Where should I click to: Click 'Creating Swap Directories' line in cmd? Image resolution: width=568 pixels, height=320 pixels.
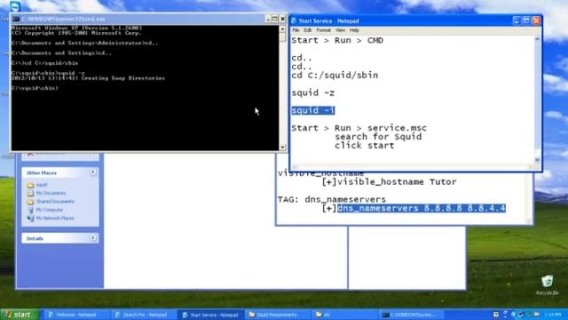point(88,78)
